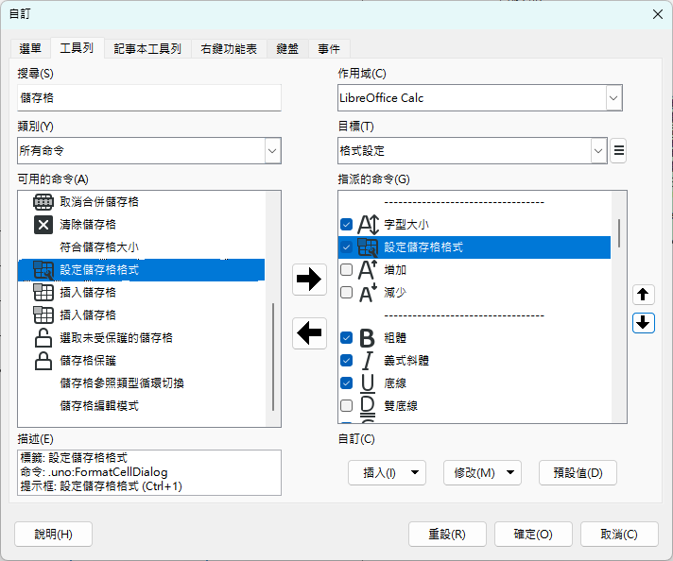Open the 修改(M) dropdown button
The height and width of the screenshot is (561, 673).
(x=482, y=472)
